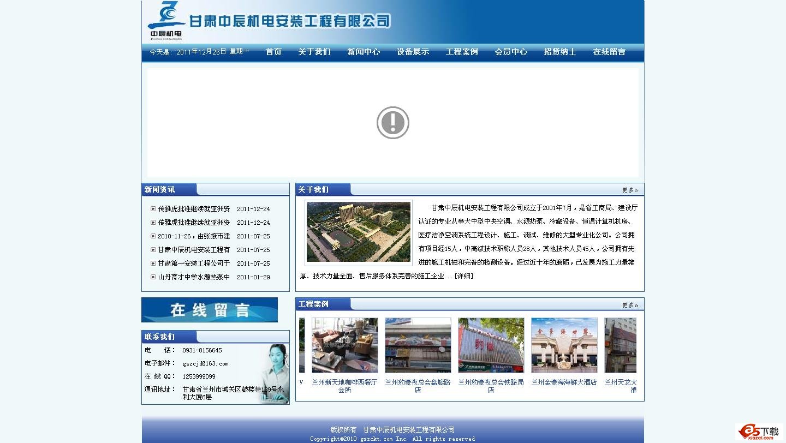The image size is (786, 443).
Task: Select 设备展示 in the navigation bar
Action: [413, 52]
